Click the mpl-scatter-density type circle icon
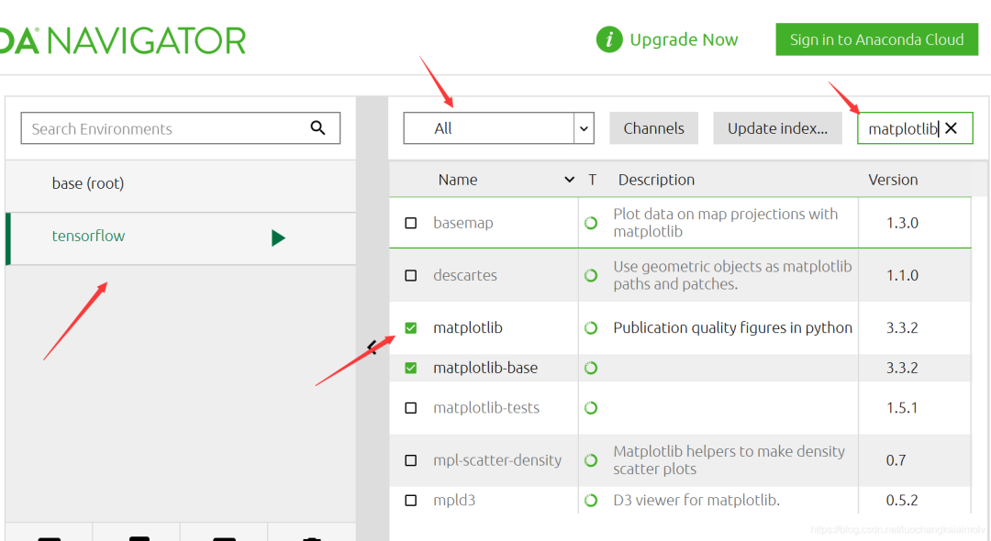This screenshot has height=541, width=991. tap(591, 460)
